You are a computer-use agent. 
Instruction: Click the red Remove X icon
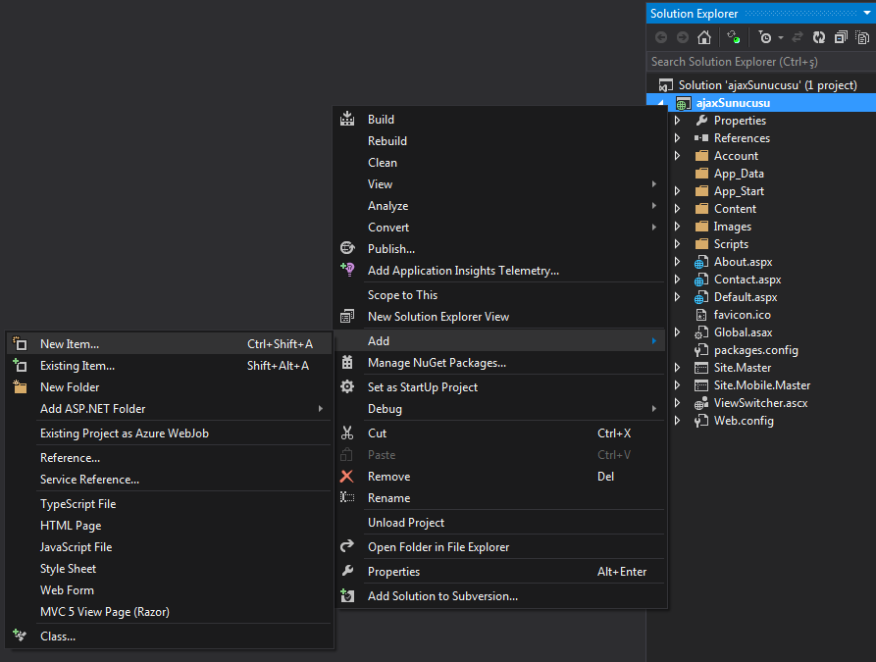click(347, 476)
